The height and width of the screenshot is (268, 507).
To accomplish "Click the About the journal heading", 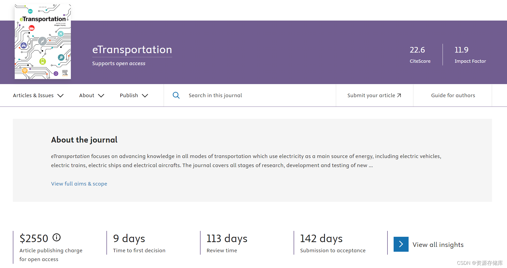I will coord(84,140).
